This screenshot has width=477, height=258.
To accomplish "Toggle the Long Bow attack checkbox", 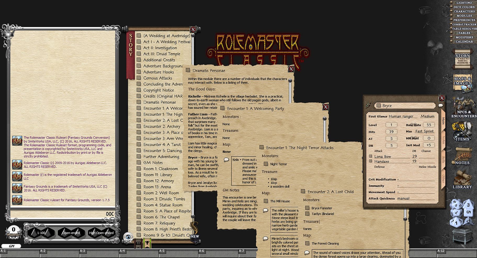I will [370, 156].
